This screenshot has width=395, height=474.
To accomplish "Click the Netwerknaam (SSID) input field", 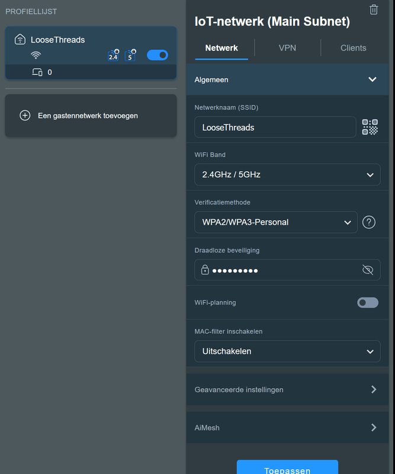I will pyautogui.click(x=276, y=127).
